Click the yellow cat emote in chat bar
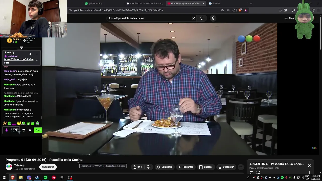Viewport: 322px width, 181px height. 19,123
